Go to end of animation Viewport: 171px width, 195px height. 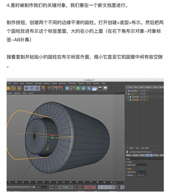[x=80, y=187]
